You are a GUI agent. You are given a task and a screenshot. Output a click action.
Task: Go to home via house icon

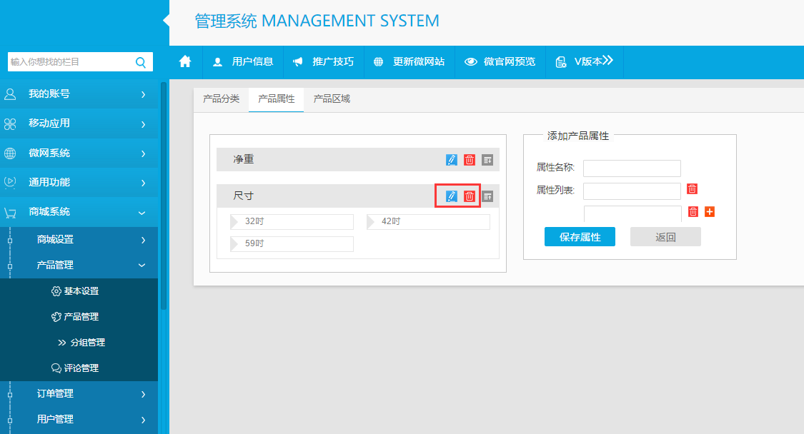pyautogui.click(x=185, y=62)
